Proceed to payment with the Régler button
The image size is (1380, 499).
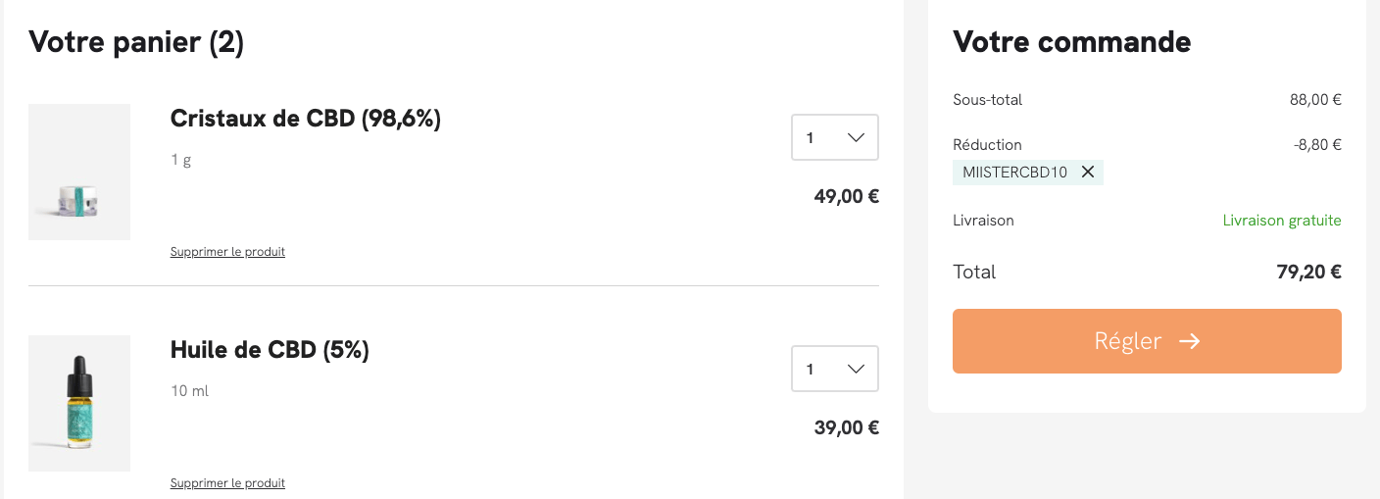1147,341
